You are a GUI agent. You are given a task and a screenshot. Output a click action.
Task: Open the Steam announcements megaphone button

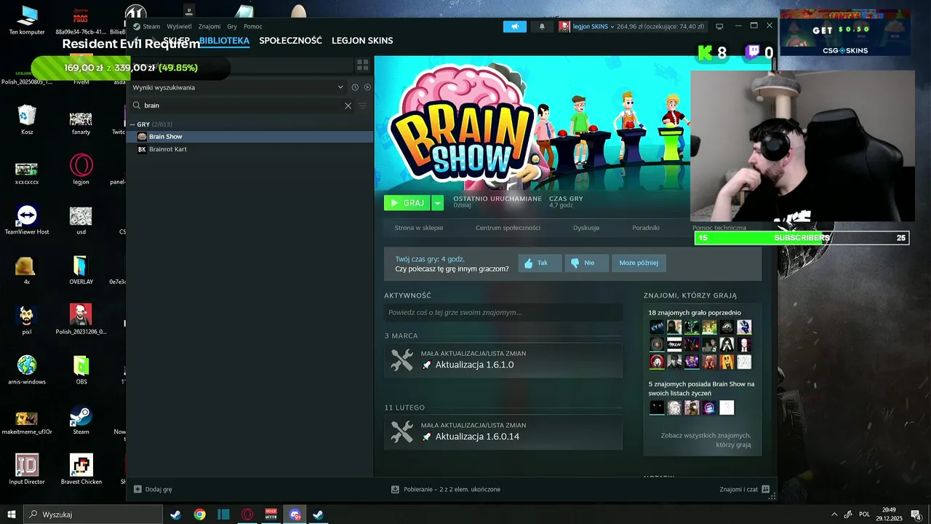(515, 26)
